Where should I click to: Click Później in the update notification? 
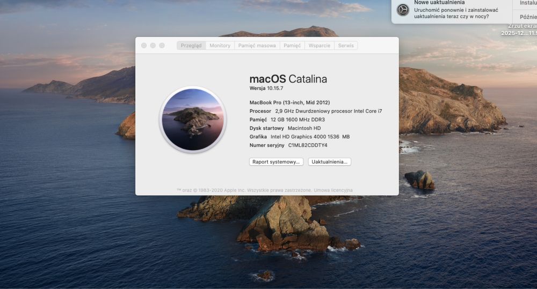(528, 17)
